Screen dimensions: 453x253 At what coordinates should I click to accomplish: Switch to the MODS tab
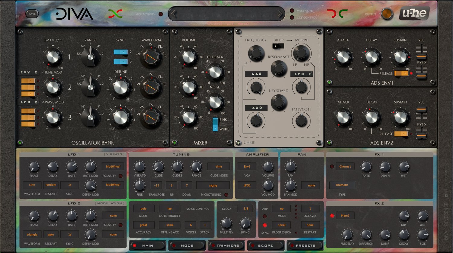[x=187, y=245]
